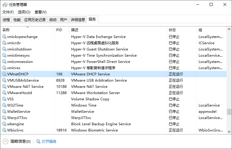Click the Task Manager title bar icon
The image size is (232, 149).
pyautogui.click(x=5, y=5)
